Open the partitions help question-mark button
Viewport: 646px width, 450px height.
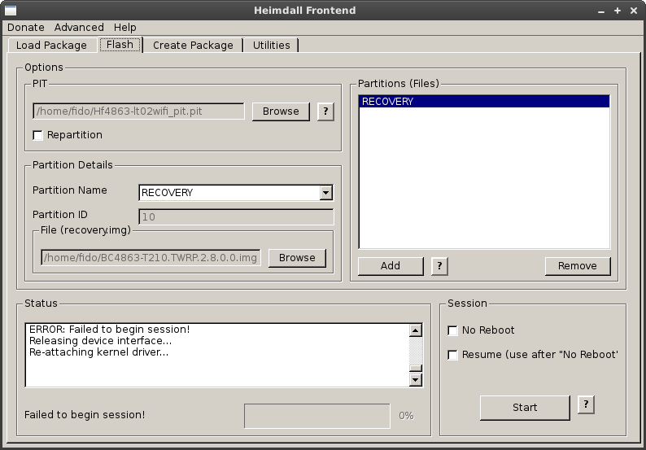[439, 266]
